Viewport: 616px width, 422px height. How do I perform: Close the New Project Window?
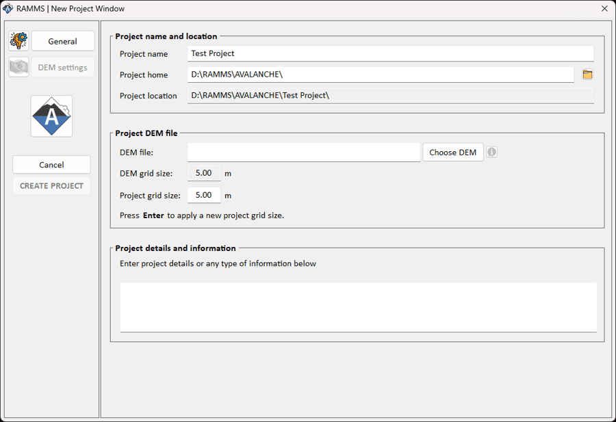(x=604, y=9)
